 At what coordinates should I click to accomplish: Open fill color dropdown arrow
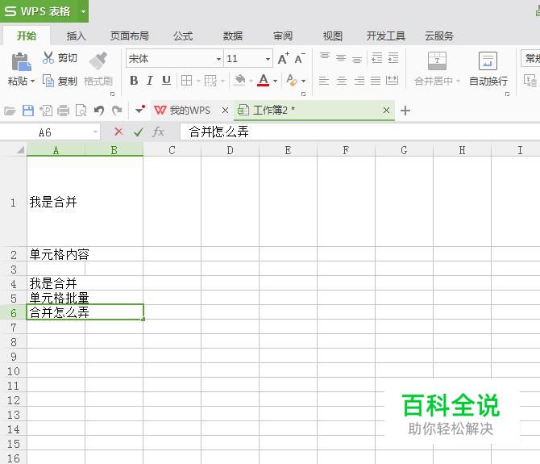coord(251,81)
